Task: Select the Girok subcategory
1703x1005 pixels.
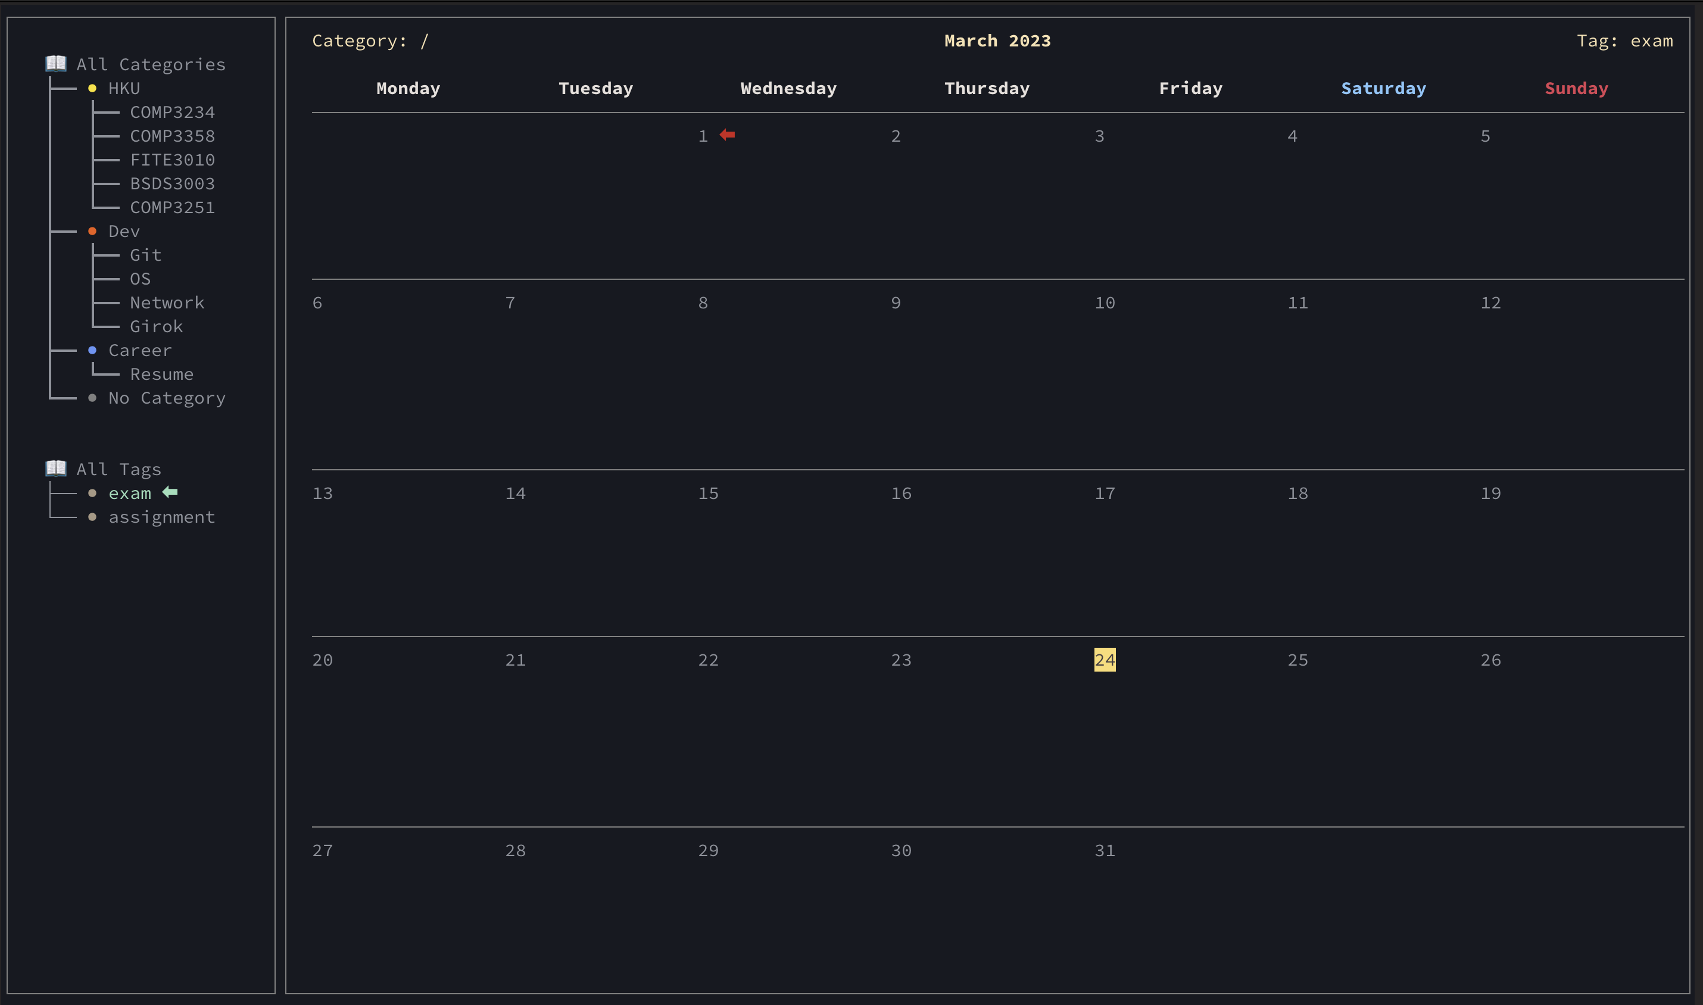Action: (x=157, y=326)
